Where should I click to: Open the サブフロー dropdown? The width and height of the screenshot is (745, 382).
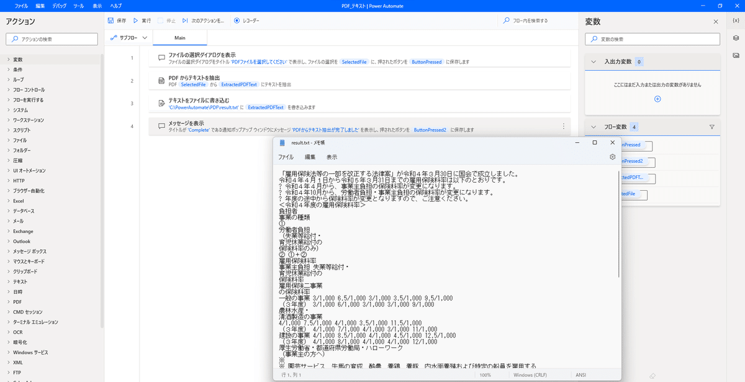coord(129,37)
